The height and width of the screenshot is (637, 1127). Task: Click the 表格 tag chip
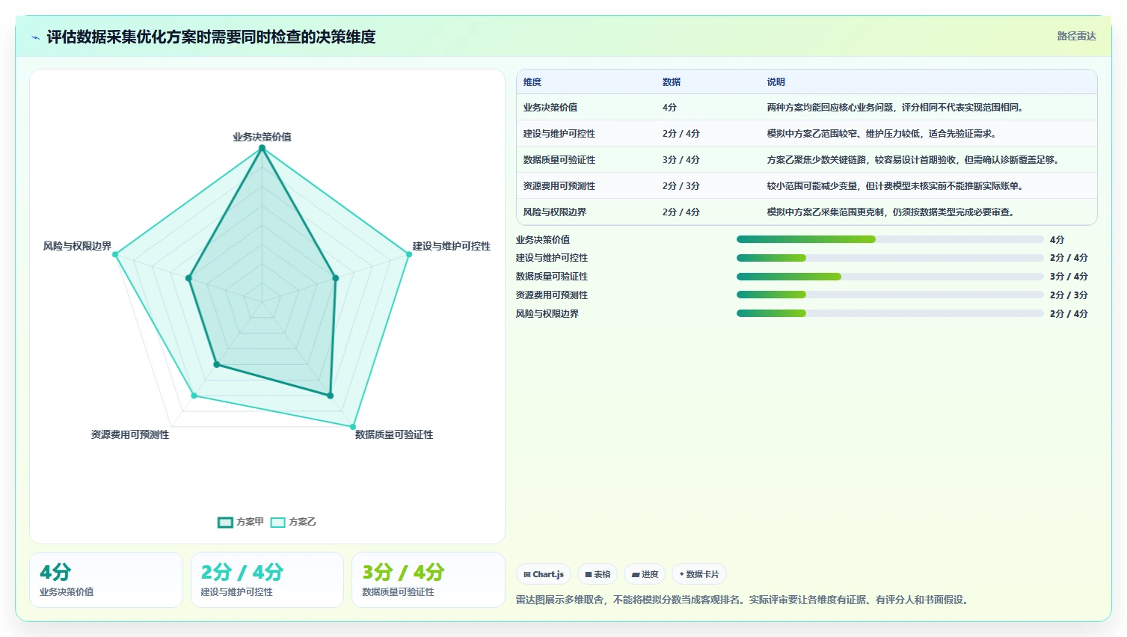[x=598, y=574]
